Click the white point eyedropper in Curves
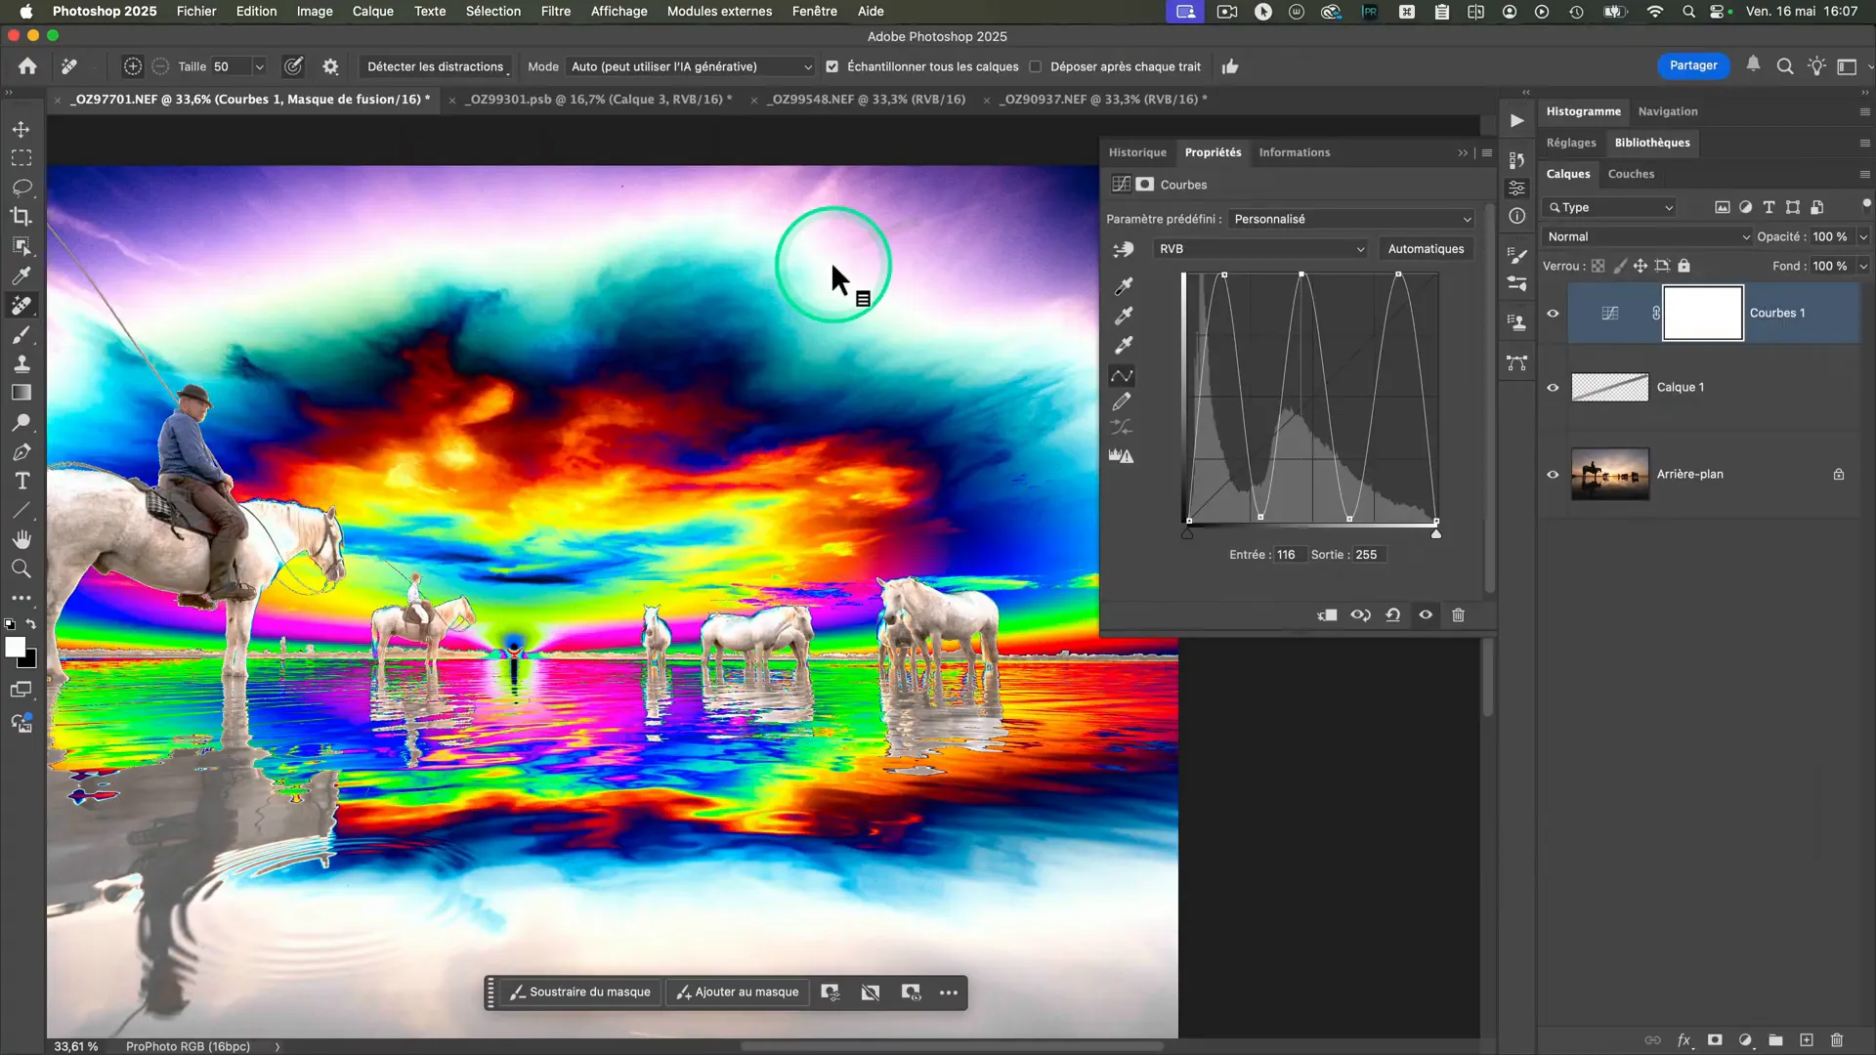1876x1055 pixels. pyautogui.click(x=1124, y=345)
